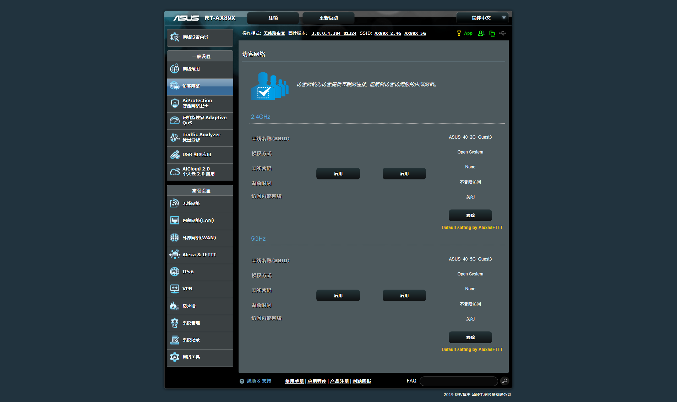Enable the first 2.4GHz guest network slot
677x402 pixels.
(x=338, y=174)
